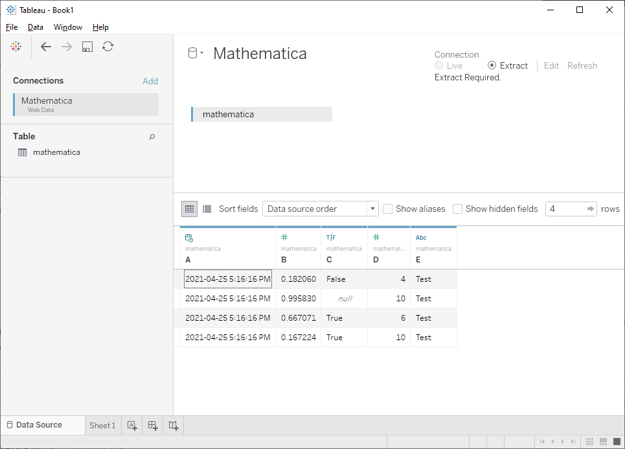
Task: Jump to first sheet in status bar
Action: [x=542, y=441]
